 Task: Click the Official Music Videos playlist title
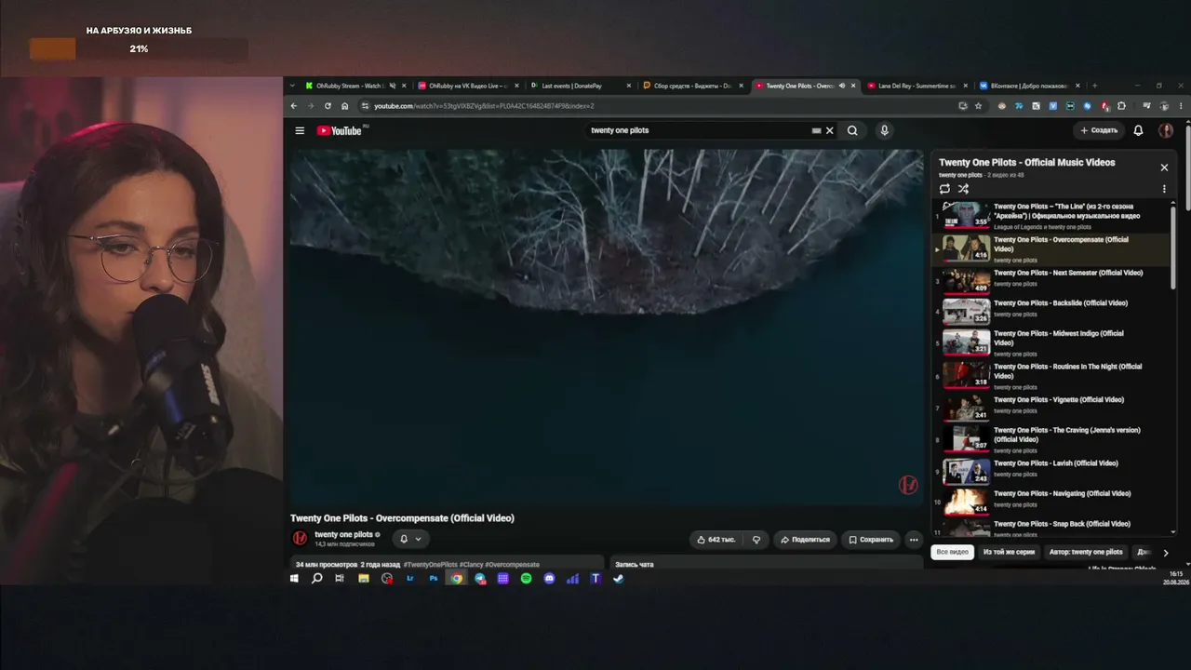coord(1026,163)
